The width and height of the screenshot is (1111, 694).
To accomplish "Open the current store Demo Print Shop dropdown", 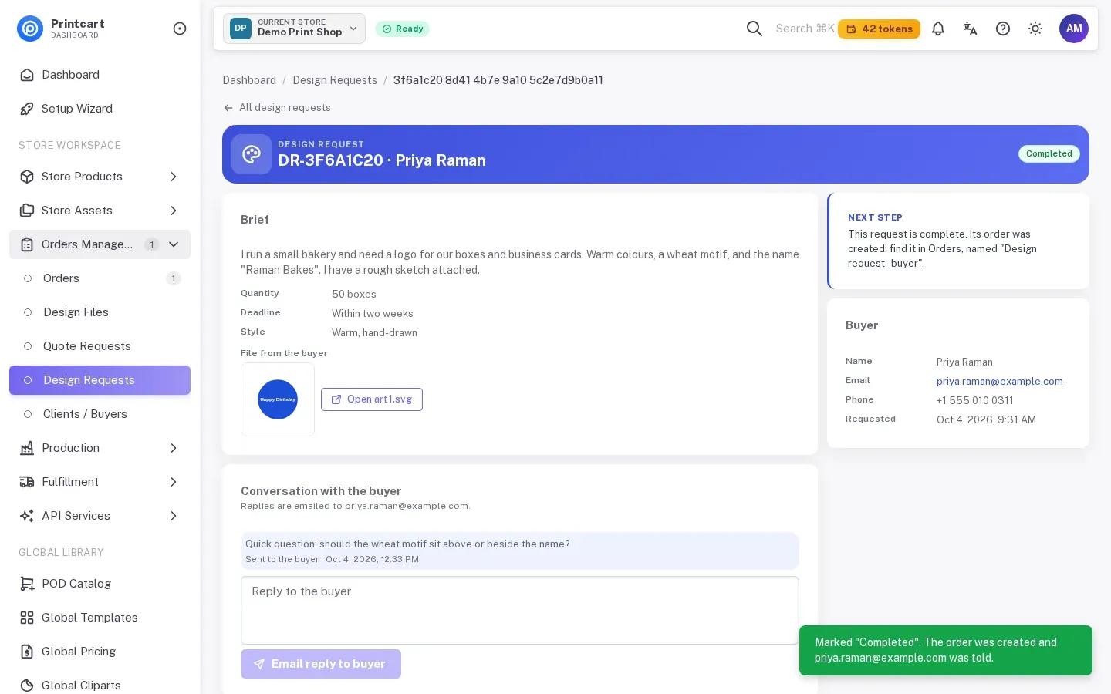I will tap(294, 29).
